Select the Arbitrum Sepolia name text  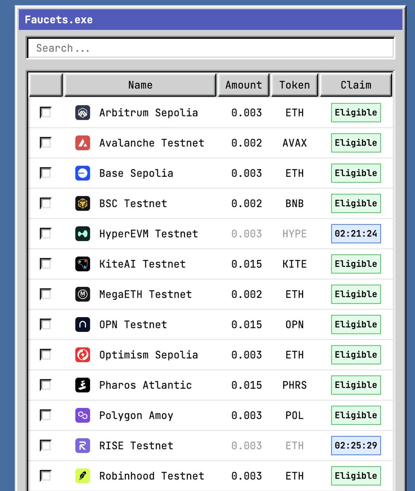coord(149,113)
